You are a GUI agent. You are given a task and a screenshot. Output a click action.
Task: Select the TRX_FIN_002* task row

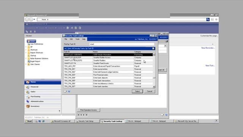(108, 72)
